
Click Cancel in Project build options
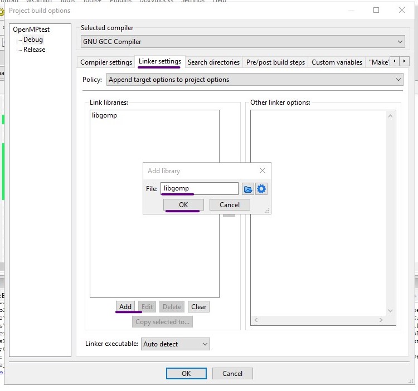pyautogui.click(x=232, y=373)
